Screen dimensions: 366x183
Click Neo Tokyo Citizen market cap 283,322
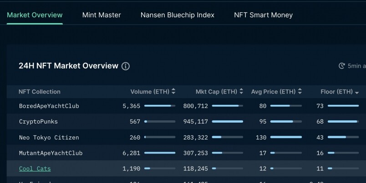(x=196, y=138)
